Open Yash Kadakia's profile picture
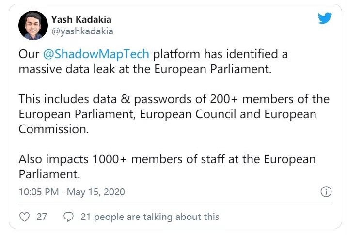 pyautogui.click(x=32, y=25)
